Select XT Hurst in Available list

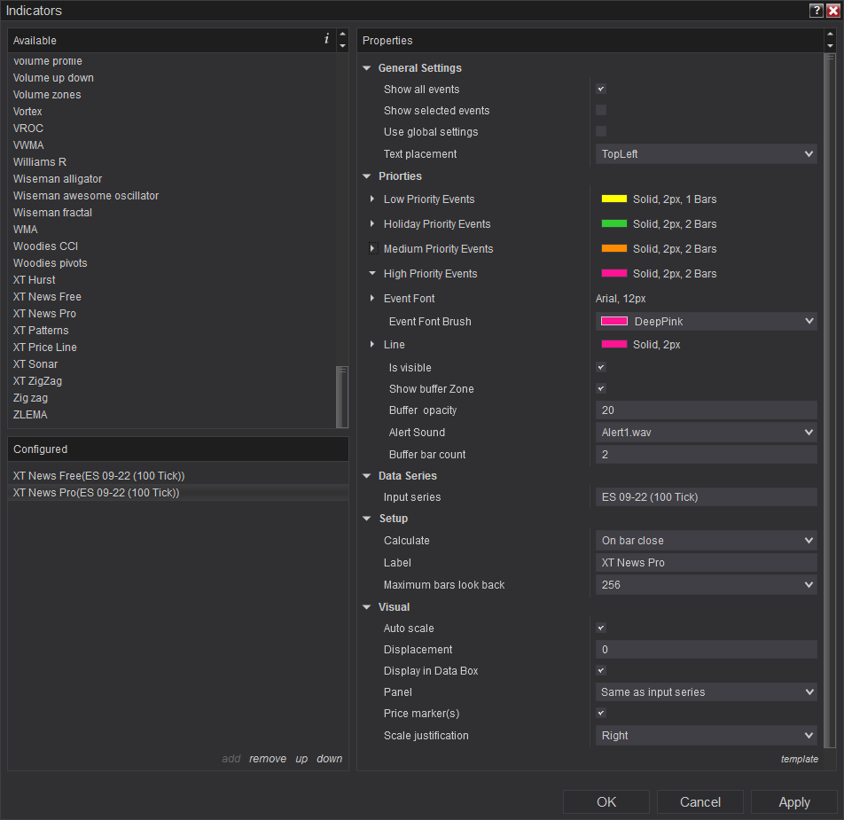[34, 280]
